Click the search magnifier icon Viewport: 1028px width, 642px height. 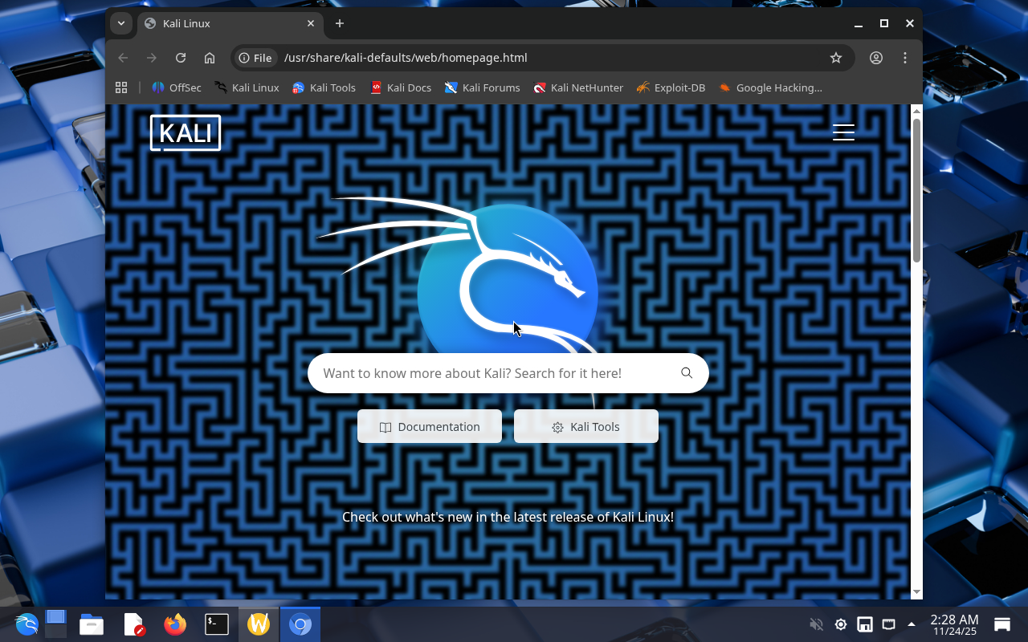coord(687,373)
